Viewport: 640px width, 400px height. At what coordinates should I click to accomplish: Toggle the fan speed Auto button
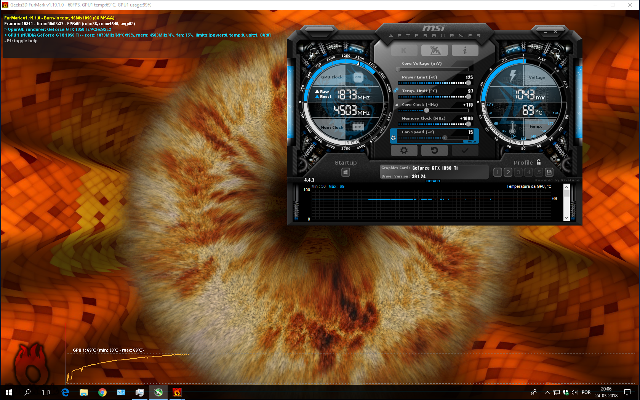(x=472, y=141)
